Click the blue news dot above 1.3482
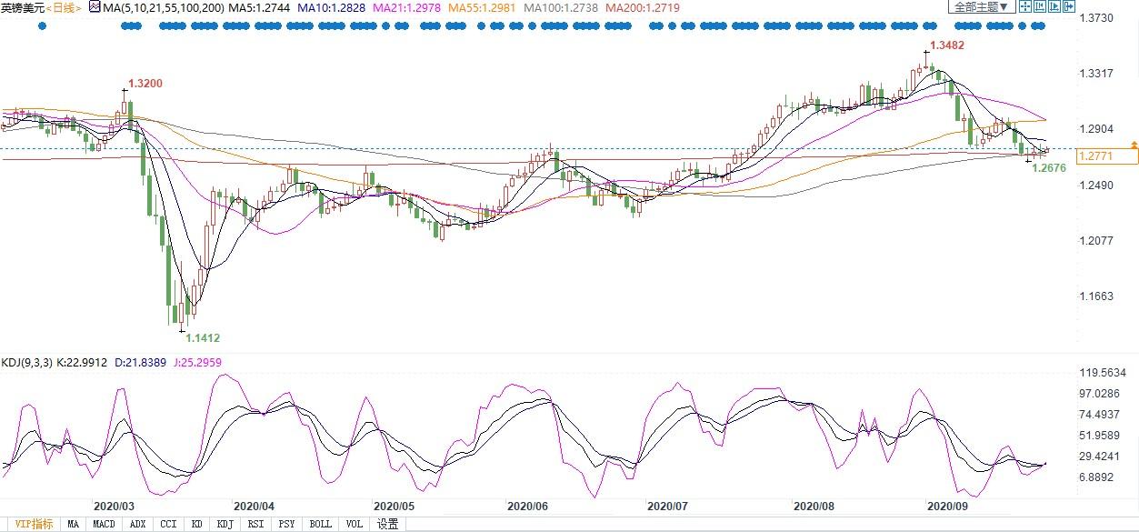Screen dimensions: 1139x532 (927, 25)
